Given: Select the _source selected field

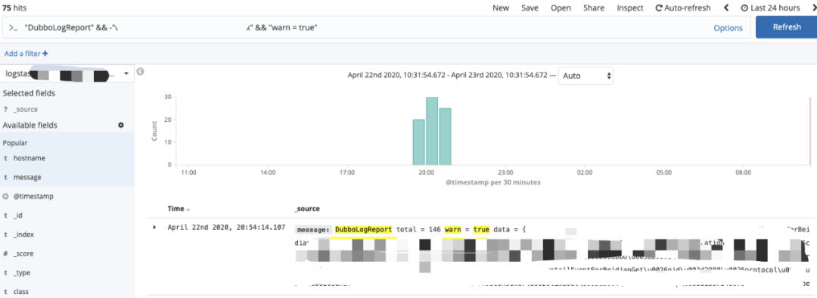Looking at the screenshot, I should click(x=26, y=110).
